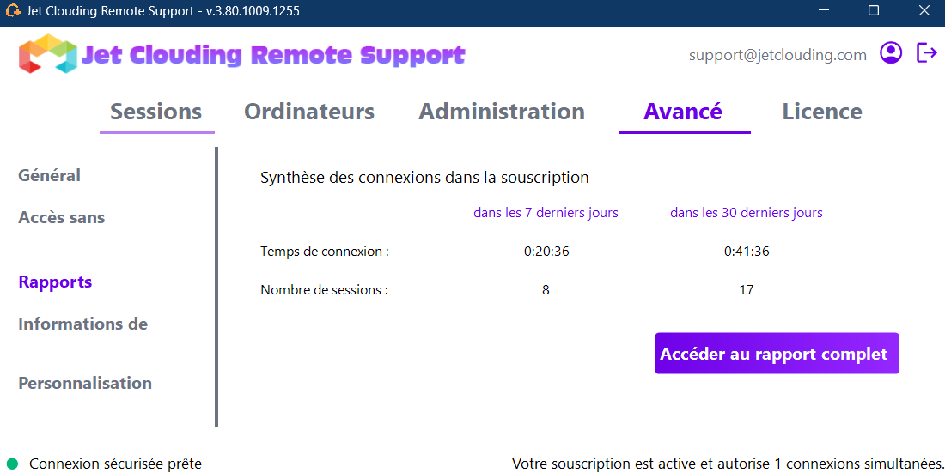The width and height of the screenshot is (945, 473).
Task: Click the support@jetclouding.com account email
Action: point(777,54)
